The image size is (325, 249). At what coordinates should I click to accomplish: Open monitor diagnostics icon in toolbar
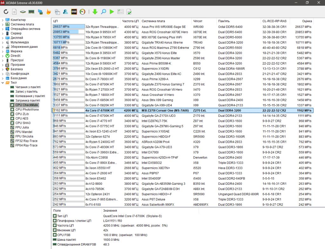40,12
